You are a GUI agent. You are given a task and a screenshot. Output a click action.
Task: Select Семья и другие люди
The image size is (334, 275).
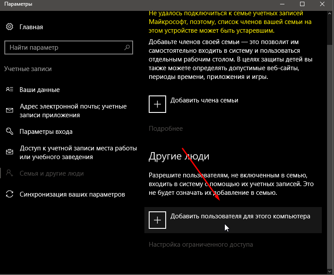[52, 173]
